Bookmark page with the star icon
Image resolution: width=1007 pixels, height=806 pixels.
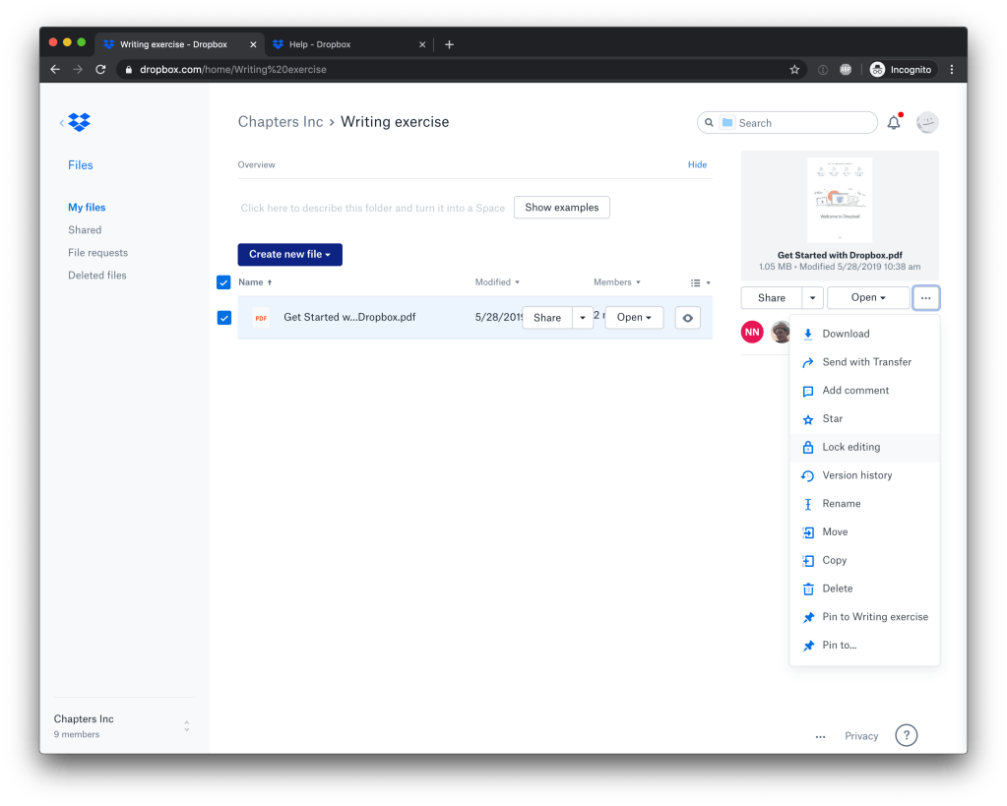click(794, 70)
